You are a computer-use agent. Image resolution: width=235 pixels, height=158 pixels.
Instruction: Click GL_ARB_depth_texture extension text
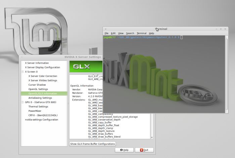(x=101, y=131)
